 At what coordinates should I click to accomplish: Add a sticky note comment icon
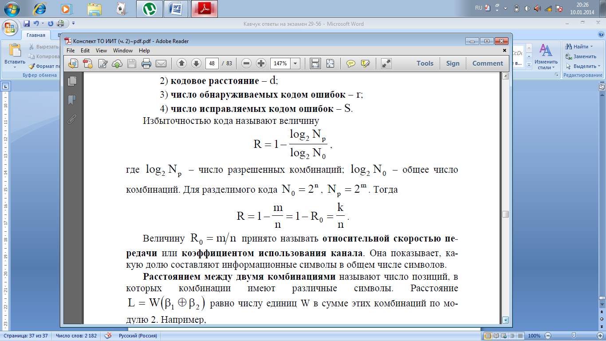pos(351,63)
